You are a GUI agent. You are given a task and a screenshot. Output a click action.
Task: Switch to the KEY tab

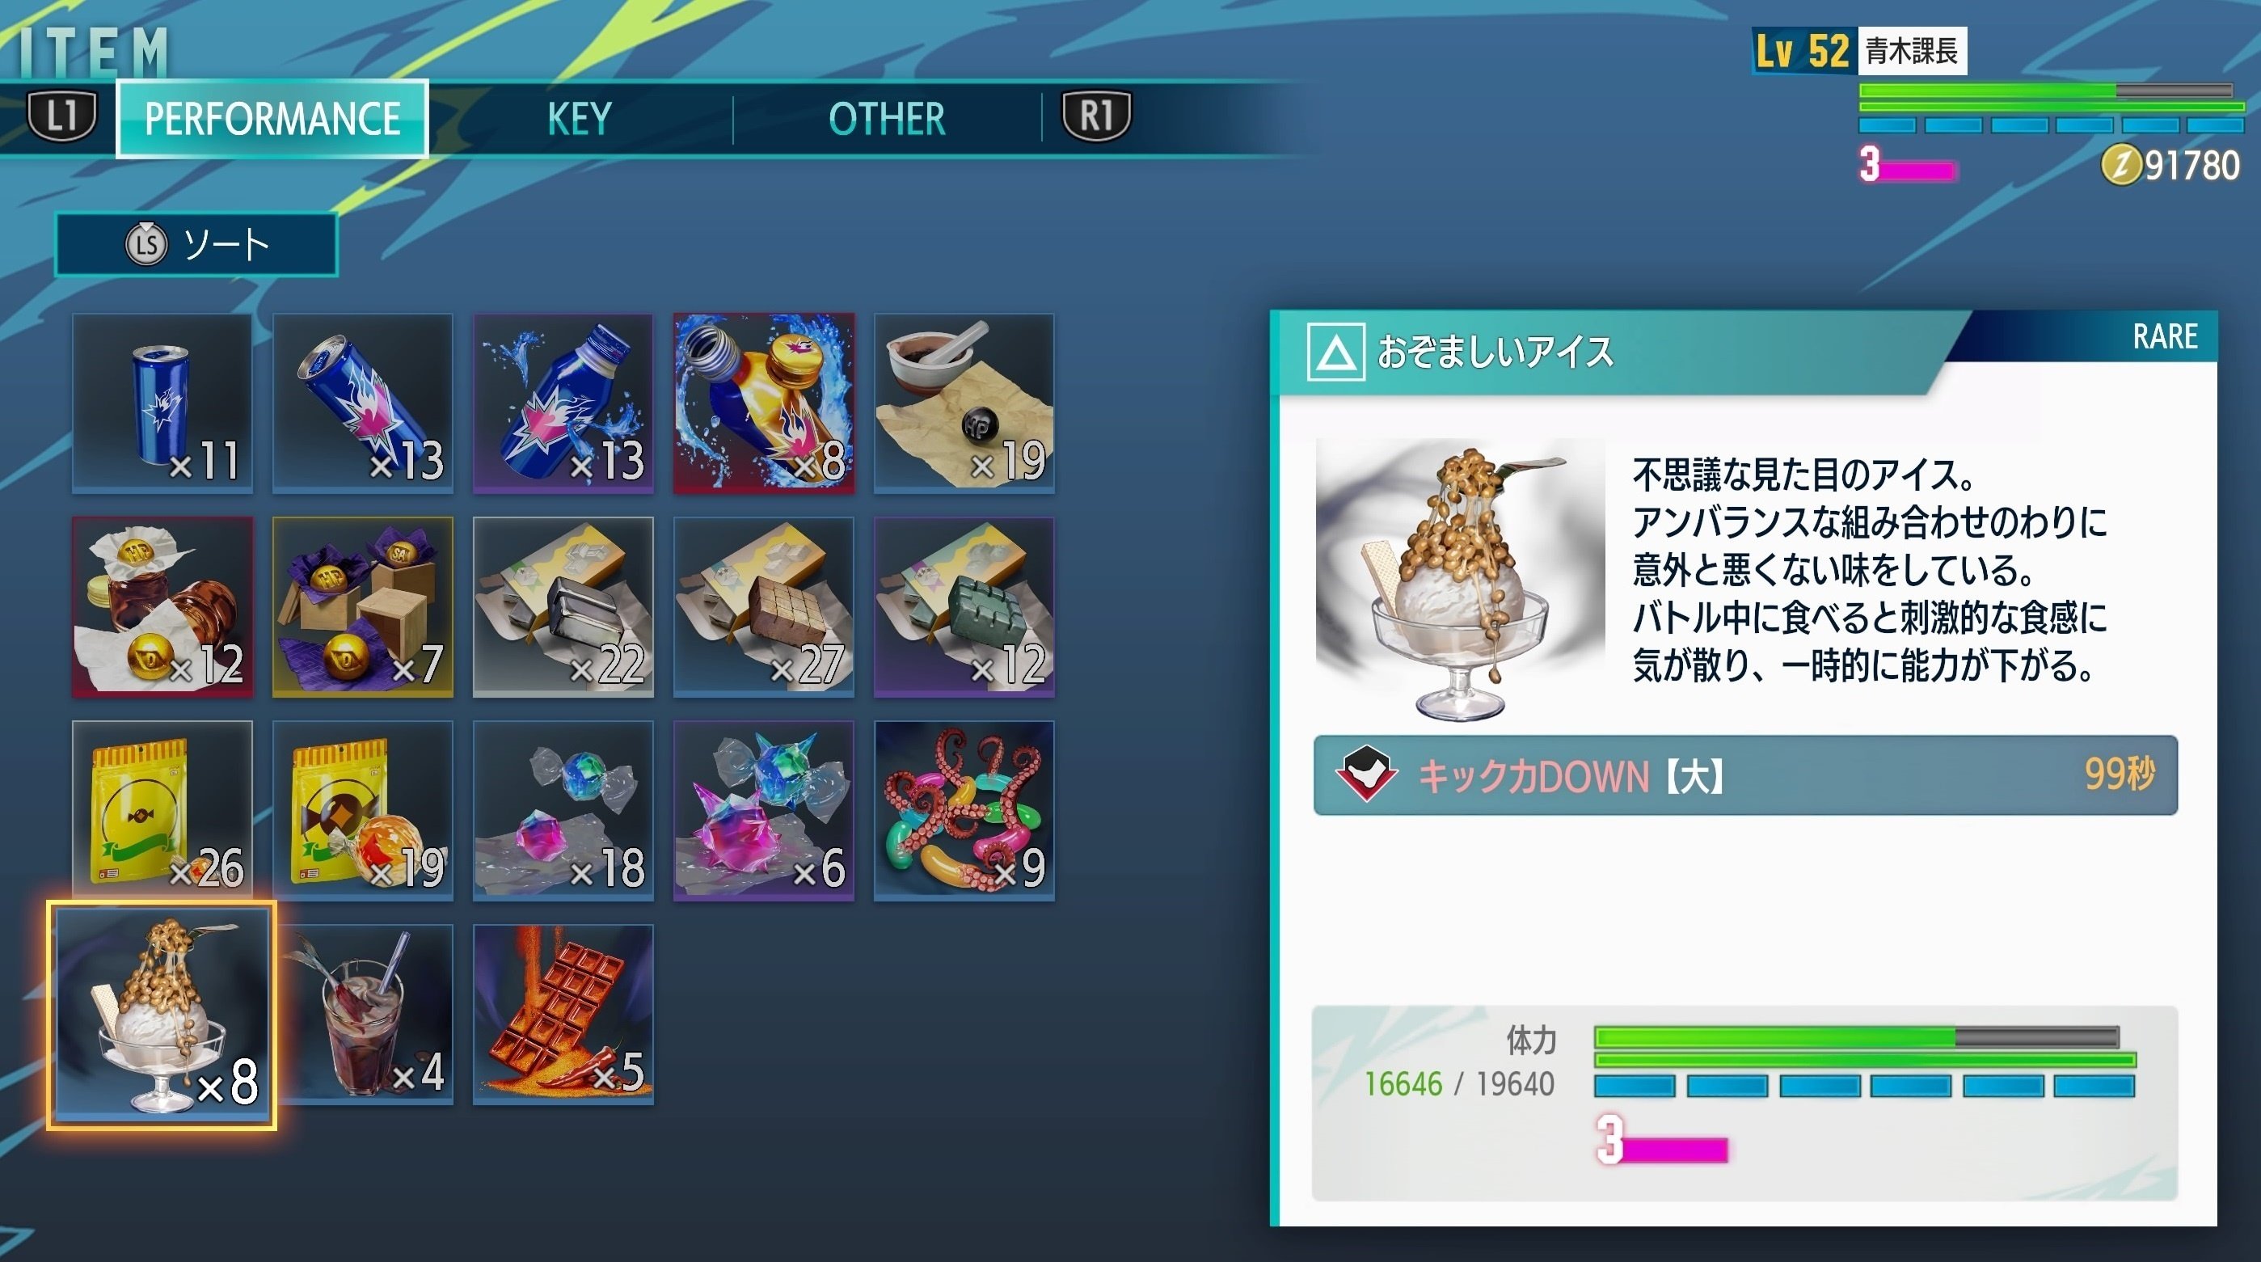(x=580, y=119)
